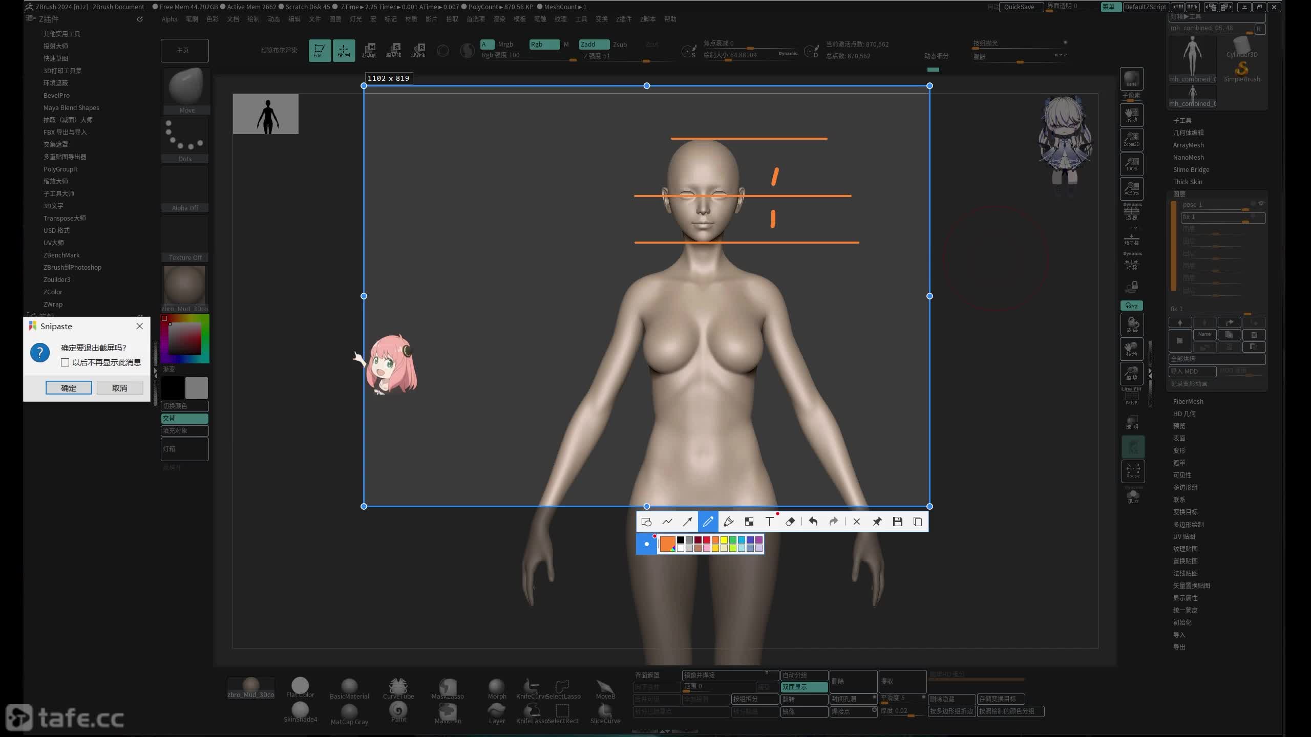Toggle the perspective (透视) icon
The image size is (1311, 737).
click(1132, 212)
